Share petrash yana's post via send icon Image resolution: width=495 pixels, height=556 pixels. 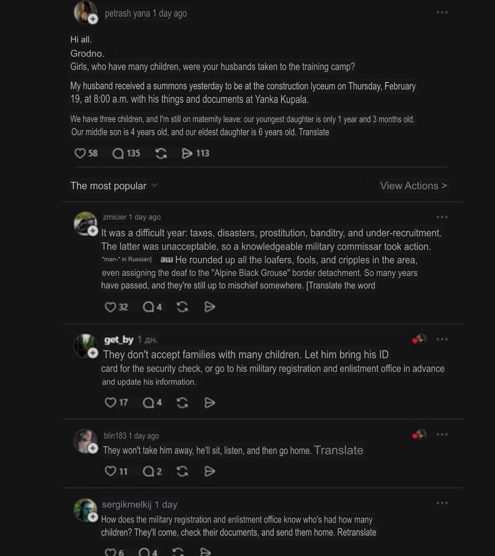(187, 154)
